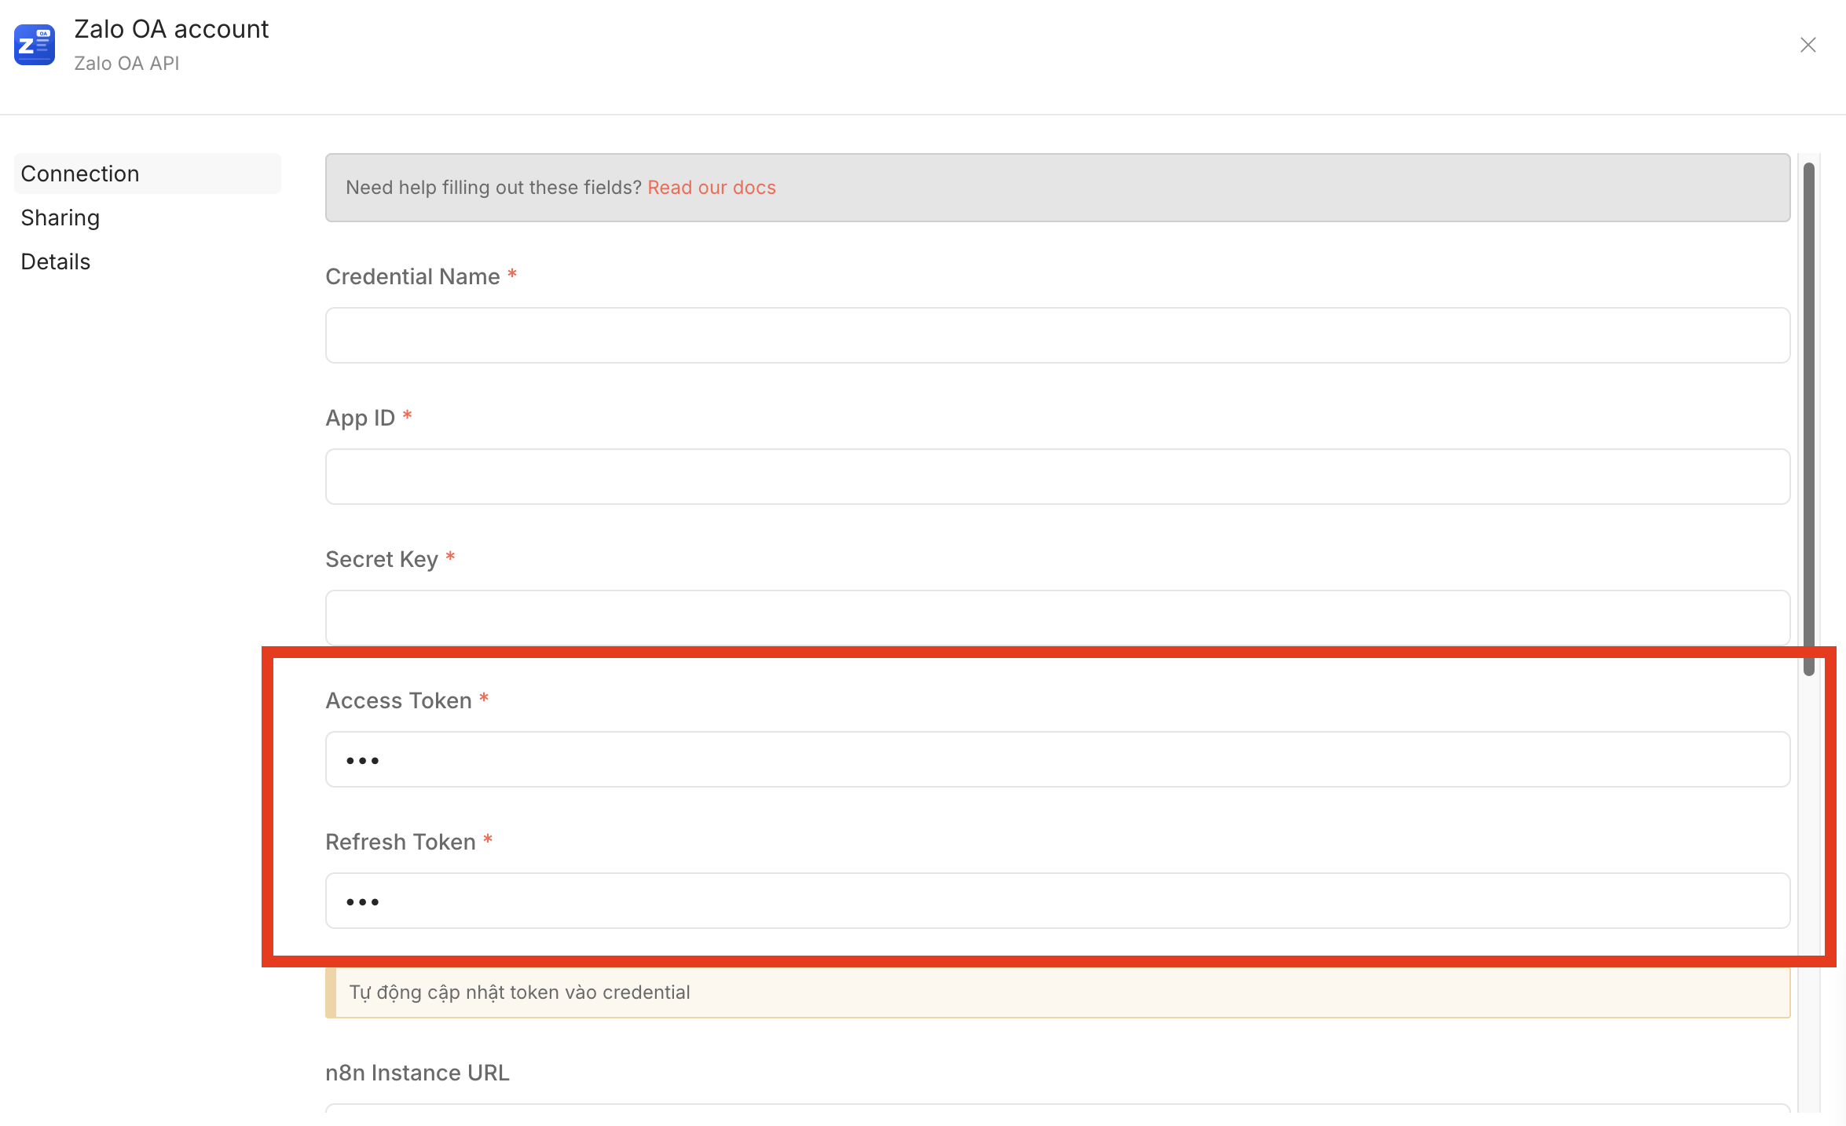This screenshot has height=1126, width=1846.
Task: Click the 'Need help filling out these fields?' text
Action: pyautogui.click(x=494, y=188)
